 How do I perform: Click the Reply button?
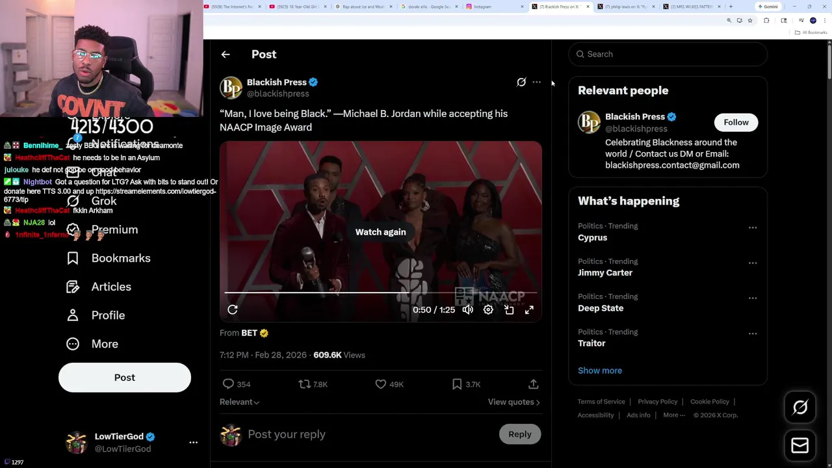(520, 434)
